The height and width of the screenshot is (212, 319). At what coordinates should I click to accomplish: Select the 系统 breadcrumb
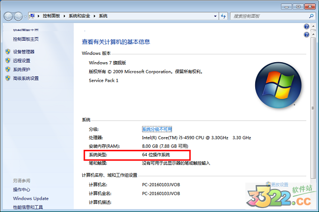103,16
